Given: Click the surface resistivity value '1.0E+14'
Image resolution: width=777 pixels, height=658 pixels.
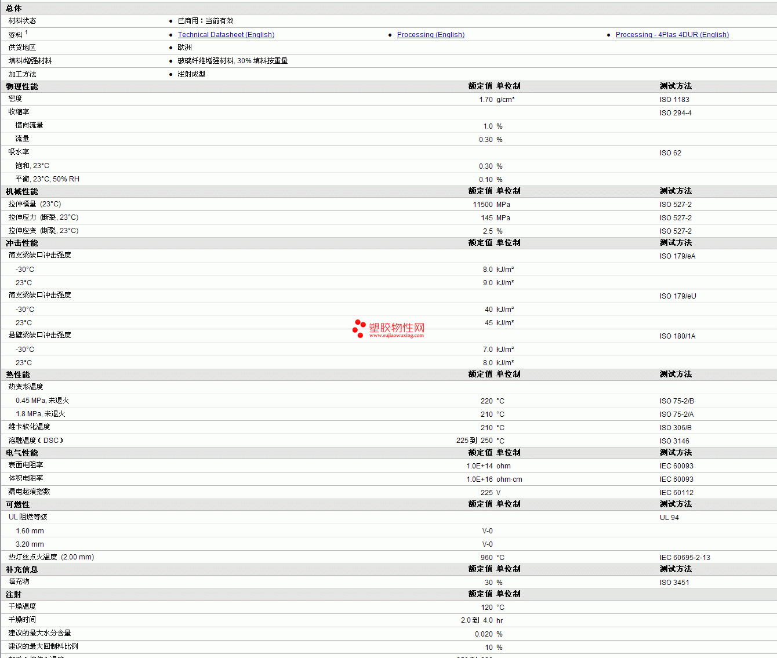Looking at the screenshot, I should 480,466.
